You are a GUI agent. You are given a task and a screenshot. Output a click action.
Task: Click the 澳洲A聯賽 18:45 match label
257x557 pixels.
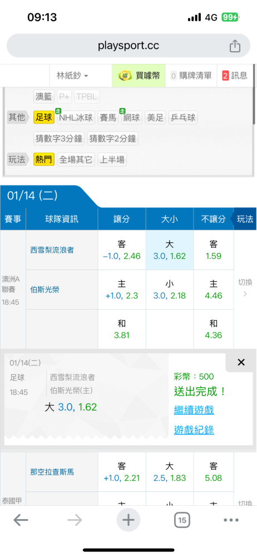click(x=11, y=290)
